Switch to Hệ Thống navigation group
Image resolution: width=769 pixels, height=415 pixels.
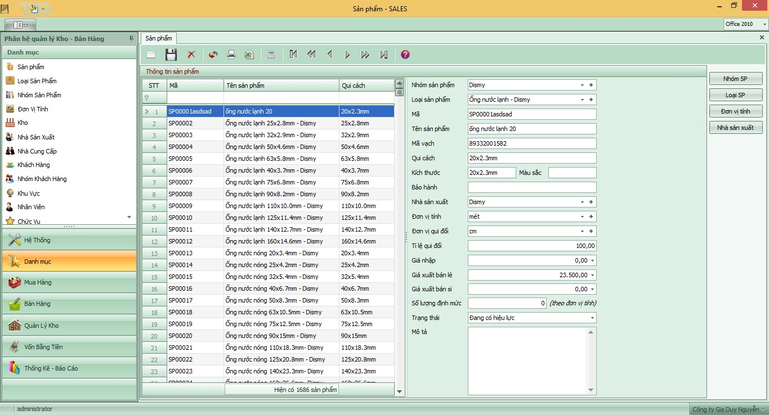pyautogui.click(x=69, y=240)
